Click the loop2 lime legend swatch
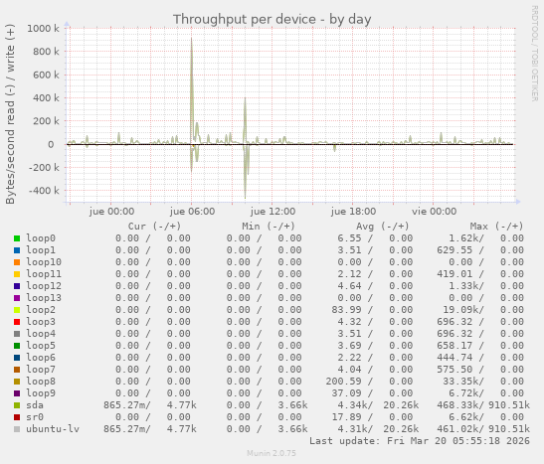Viewport: 544px width, 464px height. [x=17, y=310]
